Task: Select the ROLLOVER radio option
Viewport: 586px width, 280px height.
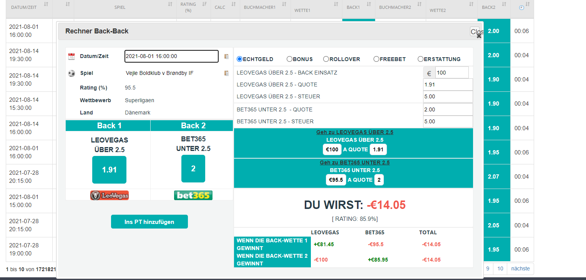Action: pyautogui.click(x=326, y=59)
